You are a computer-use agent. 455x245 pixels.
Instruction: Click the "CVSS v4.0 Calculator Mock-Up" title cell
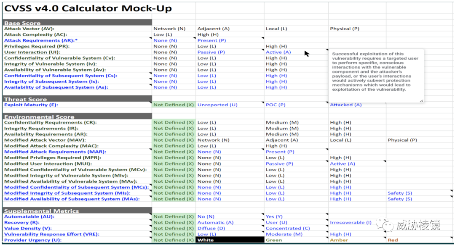pos(88,8)
